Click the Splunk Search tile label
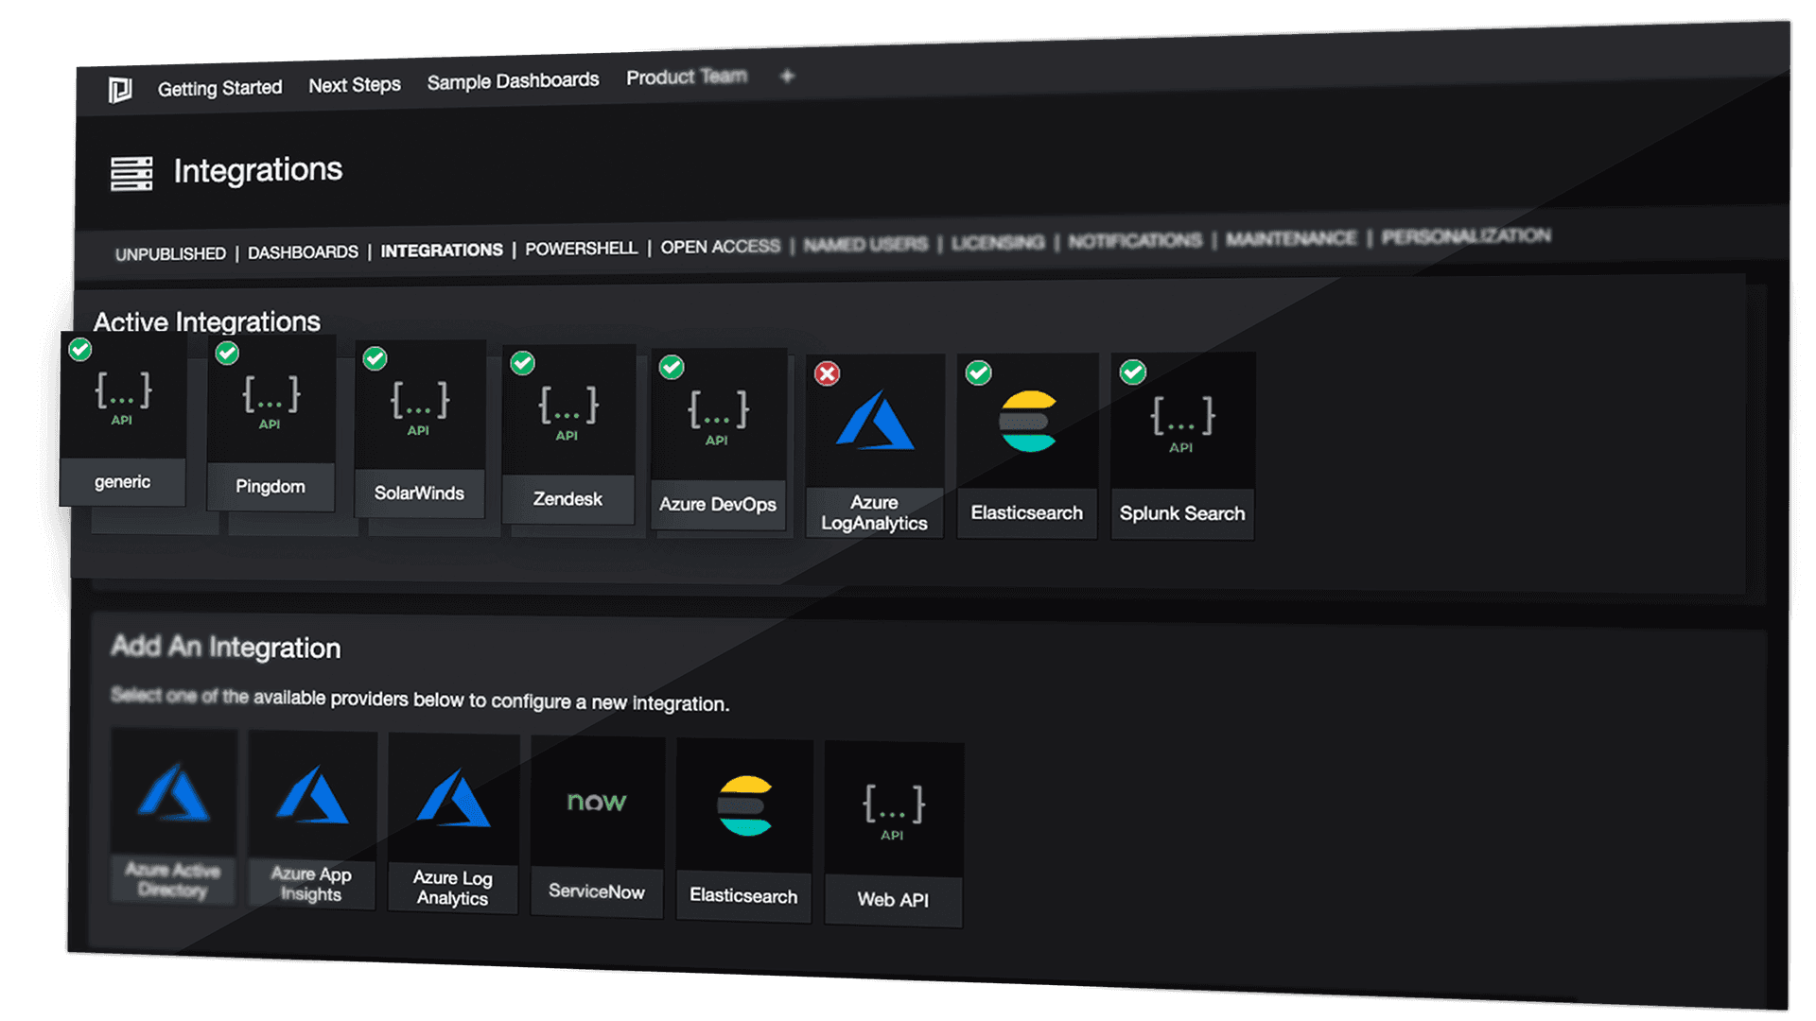Screen dimensions: 1816x1021 [x=1182, y=513]
